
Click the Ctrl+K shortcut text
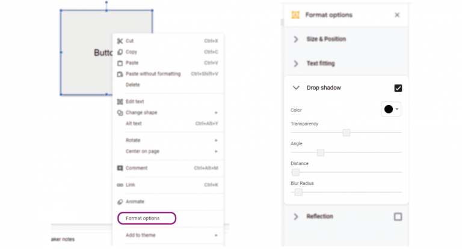pos(211,185)
